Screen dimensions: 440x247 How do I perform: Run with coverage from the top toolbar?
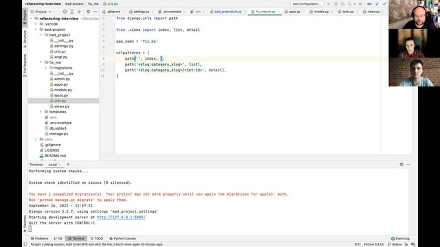(342, 4)
